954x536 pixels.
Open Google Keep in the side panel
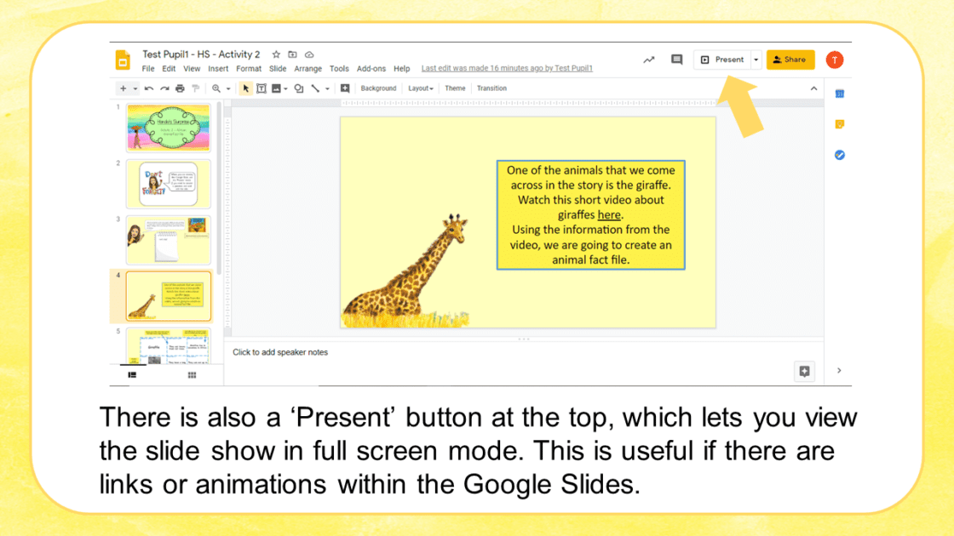pyautogui.click(x=839, y=124)
